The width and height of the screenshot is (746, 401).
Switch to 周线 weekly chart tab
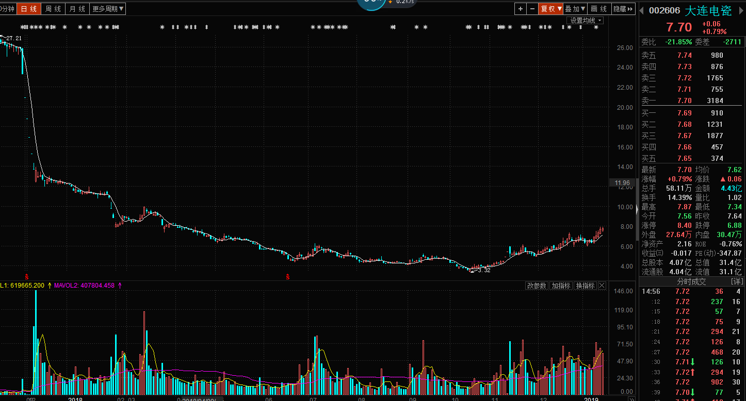coord(53,9)
